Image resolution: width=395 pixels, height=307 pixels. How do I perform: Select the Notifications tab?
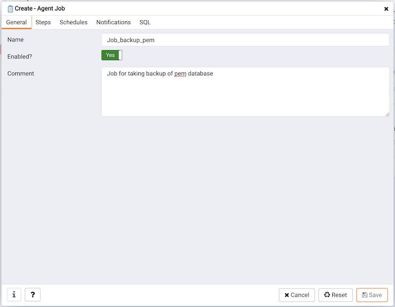[x=114, y=22]
